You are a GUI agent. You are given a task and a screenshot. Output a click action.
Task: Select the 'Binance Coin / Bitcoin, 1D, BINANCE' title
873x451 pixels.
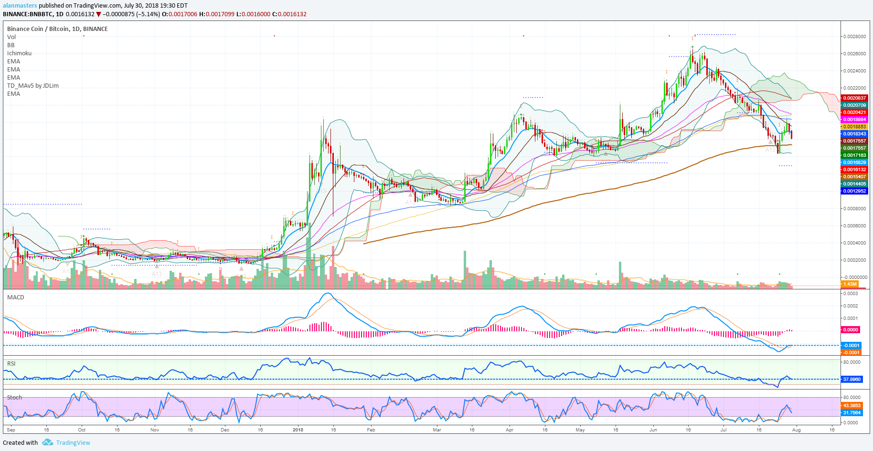[x=57, y=29]
